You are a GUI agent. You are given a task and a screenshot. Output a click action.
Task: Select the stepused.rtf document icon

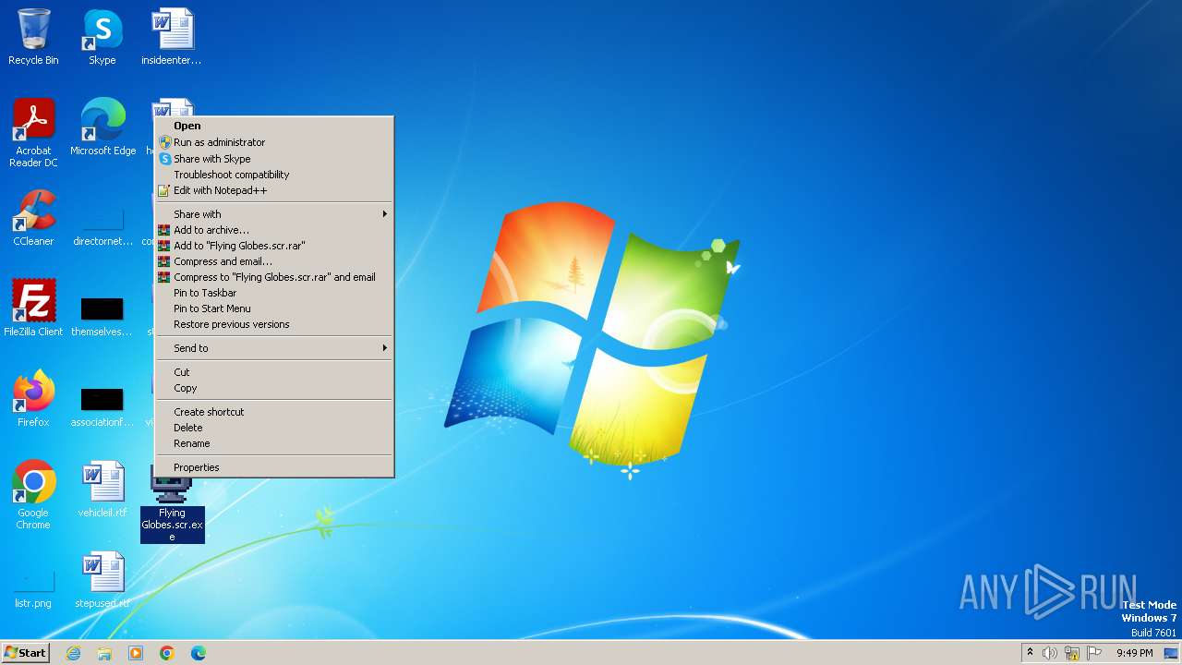coord(103,579)
